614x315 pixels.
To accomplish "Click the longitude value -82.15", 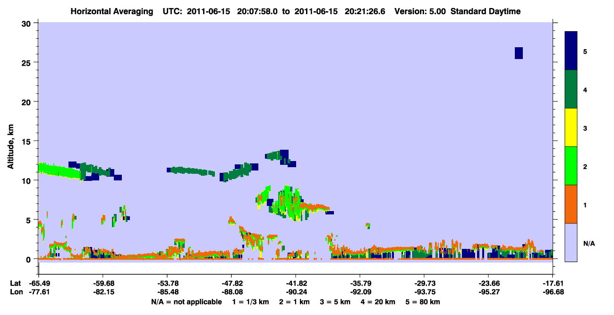I will pyautogui.click(x=103, y=292).
